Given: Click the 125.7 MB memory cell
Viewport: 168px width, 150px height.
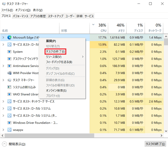Looking at the screenshot, I should tap(117, 59).
